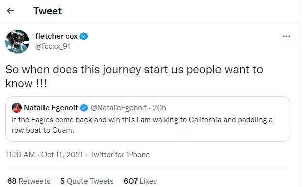Click the 20h timestamp on quoted tweet

click(159, 108)
